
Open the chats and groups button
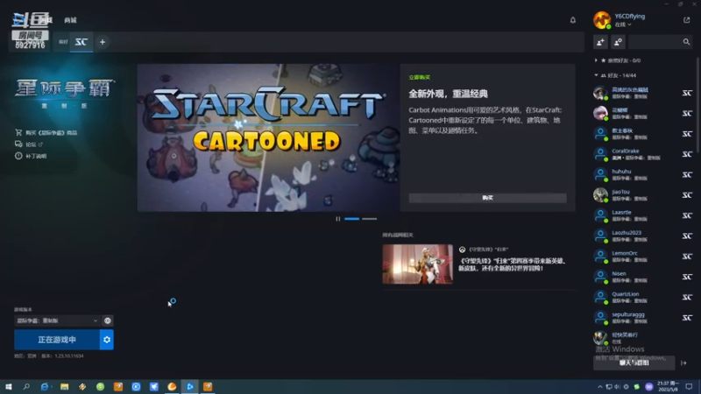(x=634, y=363)
